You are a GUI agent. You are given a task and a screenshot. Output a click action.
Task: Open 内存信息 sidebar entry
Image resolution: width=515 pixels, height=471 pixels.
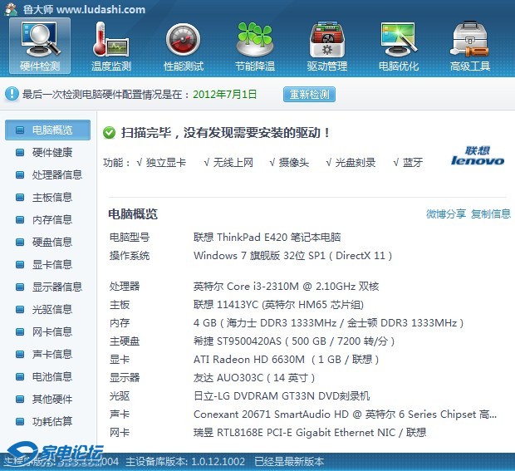52,220
